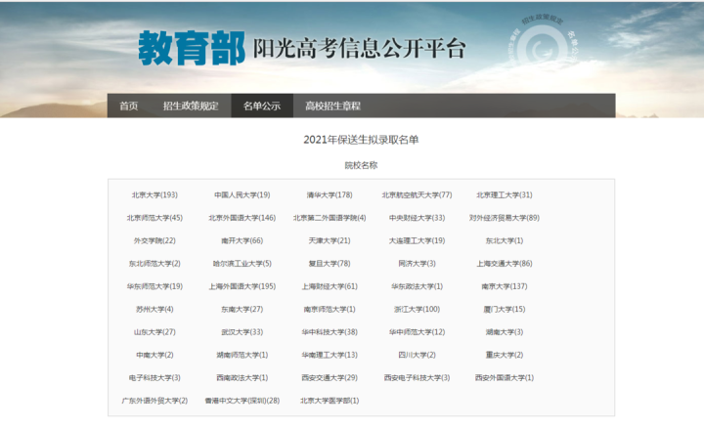The width and height of the screenshot is (704, 427).
Task: Open 华东师范大学(19) list
Action: (154, 286)
